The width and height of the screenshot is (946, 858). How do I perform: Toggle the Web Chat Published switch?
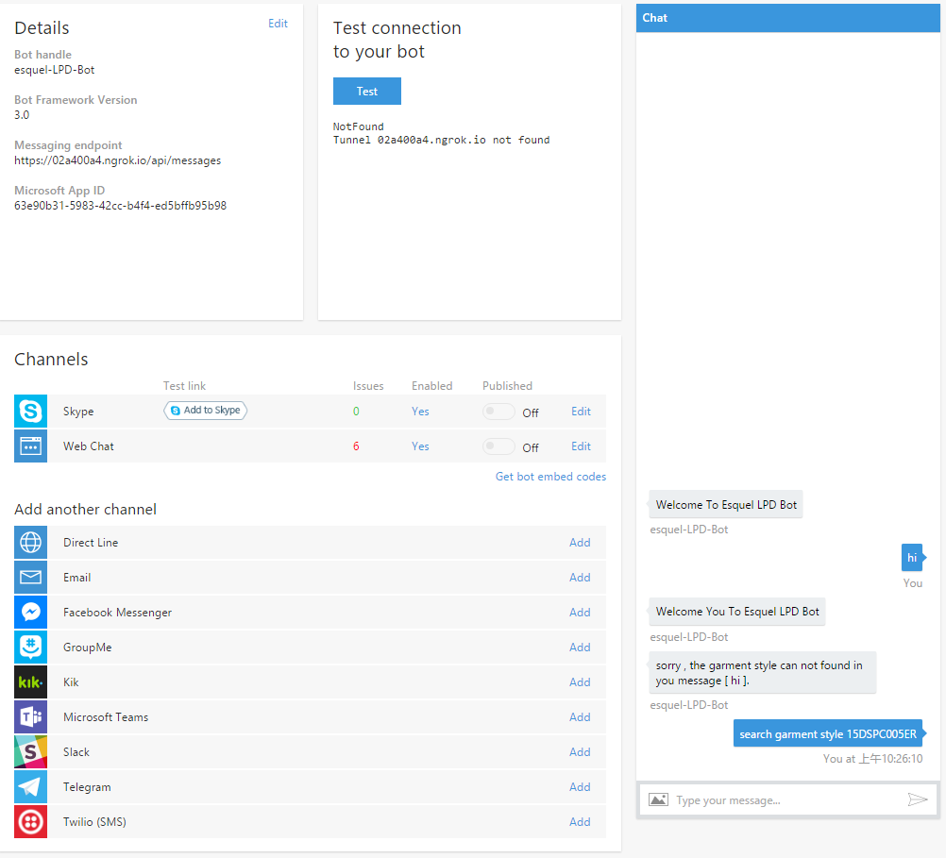coord(498,446)
